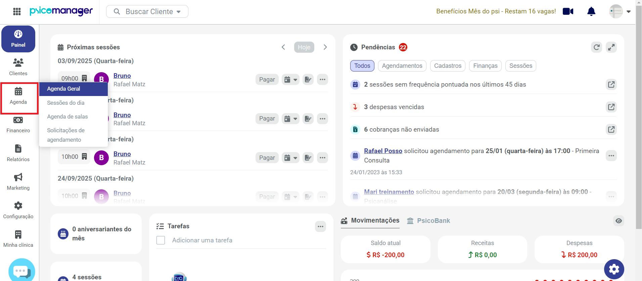
Task: Open Configuração in sidebar
Action: click(18, 210)
